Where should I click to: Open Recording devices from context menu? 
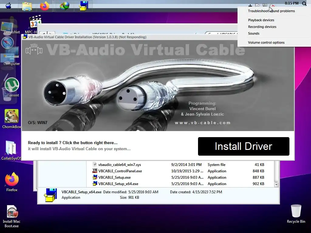pyautogui.click(x=262, y=27)
